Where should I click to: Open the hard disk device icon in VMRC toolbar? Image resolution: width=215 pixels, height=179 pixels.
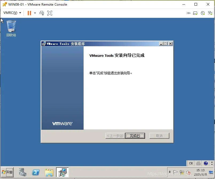click(x=195, y=13)
